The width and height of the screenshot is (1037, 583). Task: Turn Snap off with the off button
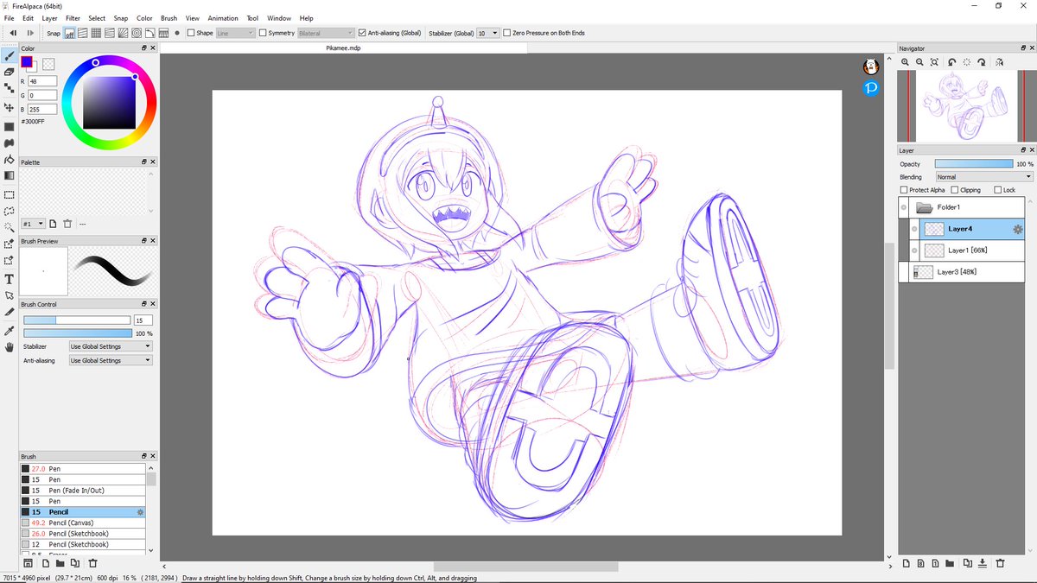point(70,33)
